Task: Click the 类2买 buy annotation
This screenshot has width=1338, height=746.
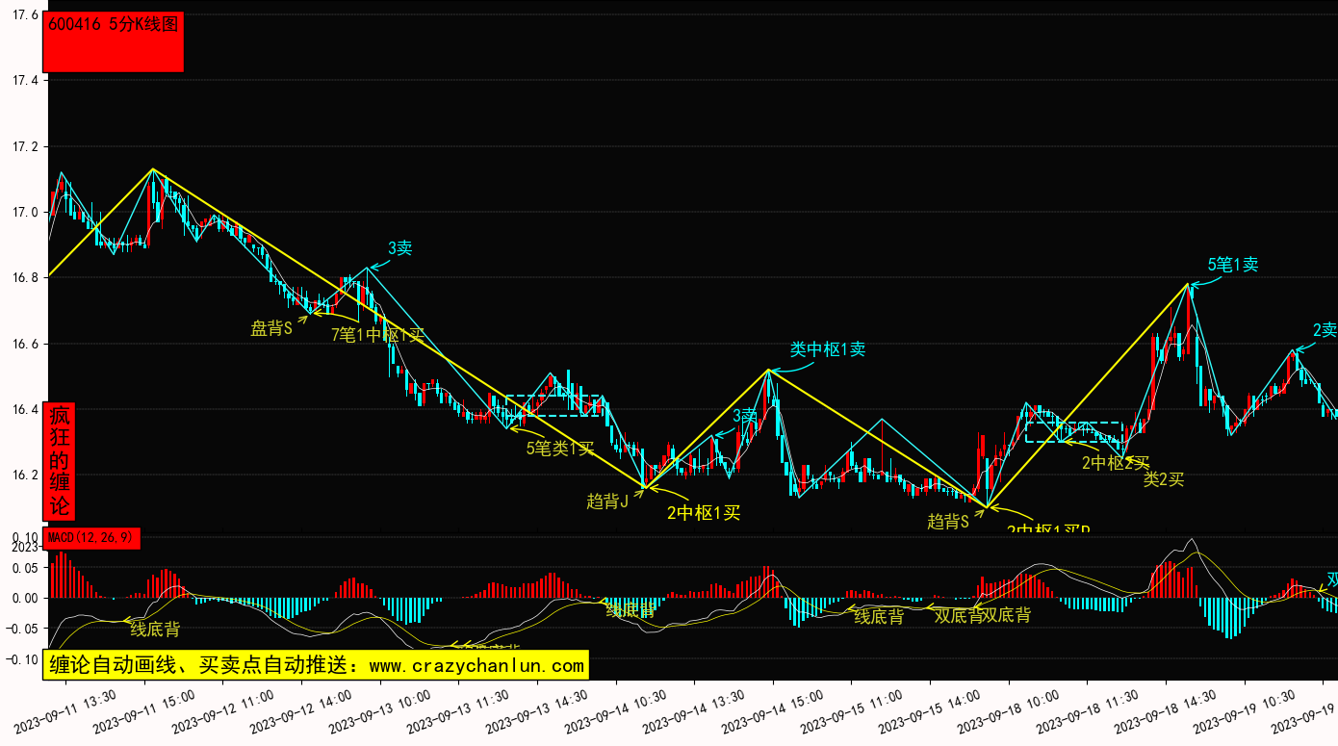Action: point(1163,479)
